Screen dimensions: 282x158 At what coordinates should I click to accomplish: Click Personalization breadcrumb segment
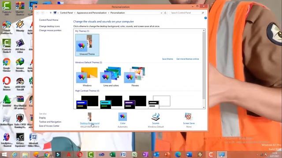pyautogui.click(x=118, y=13)
